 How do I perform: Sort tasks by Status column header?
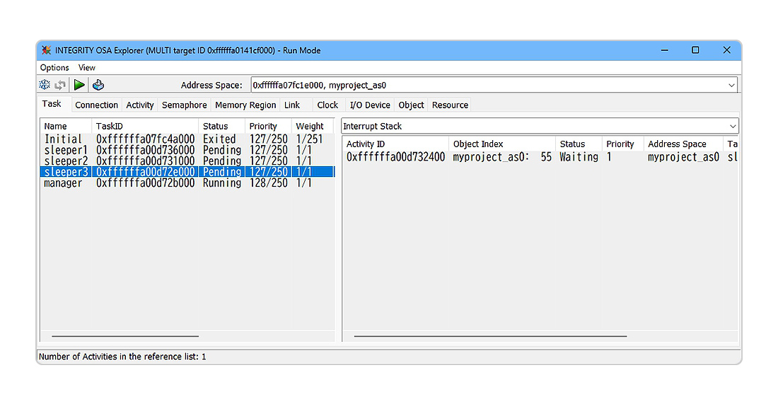221,127
